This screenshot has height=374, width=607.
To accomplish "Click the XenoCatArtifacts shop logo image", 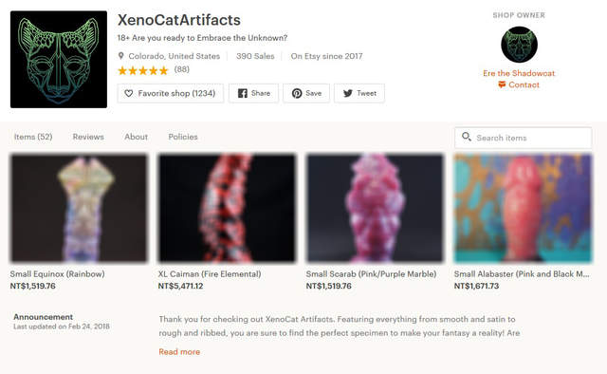I will [x=59, y=59].
